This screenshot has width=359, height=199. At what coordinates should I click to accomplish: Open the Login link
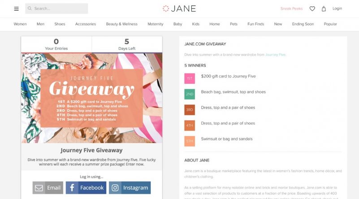337,9
